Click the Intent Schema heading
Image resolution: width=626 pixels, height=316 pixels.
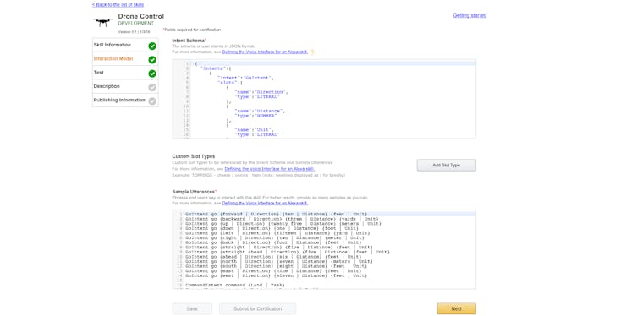189,41
